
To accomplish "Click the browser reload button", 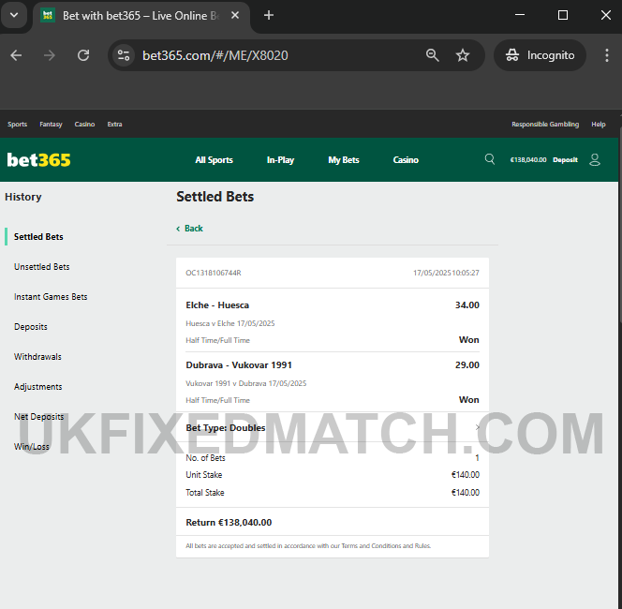I will click(x=83, y=55).
